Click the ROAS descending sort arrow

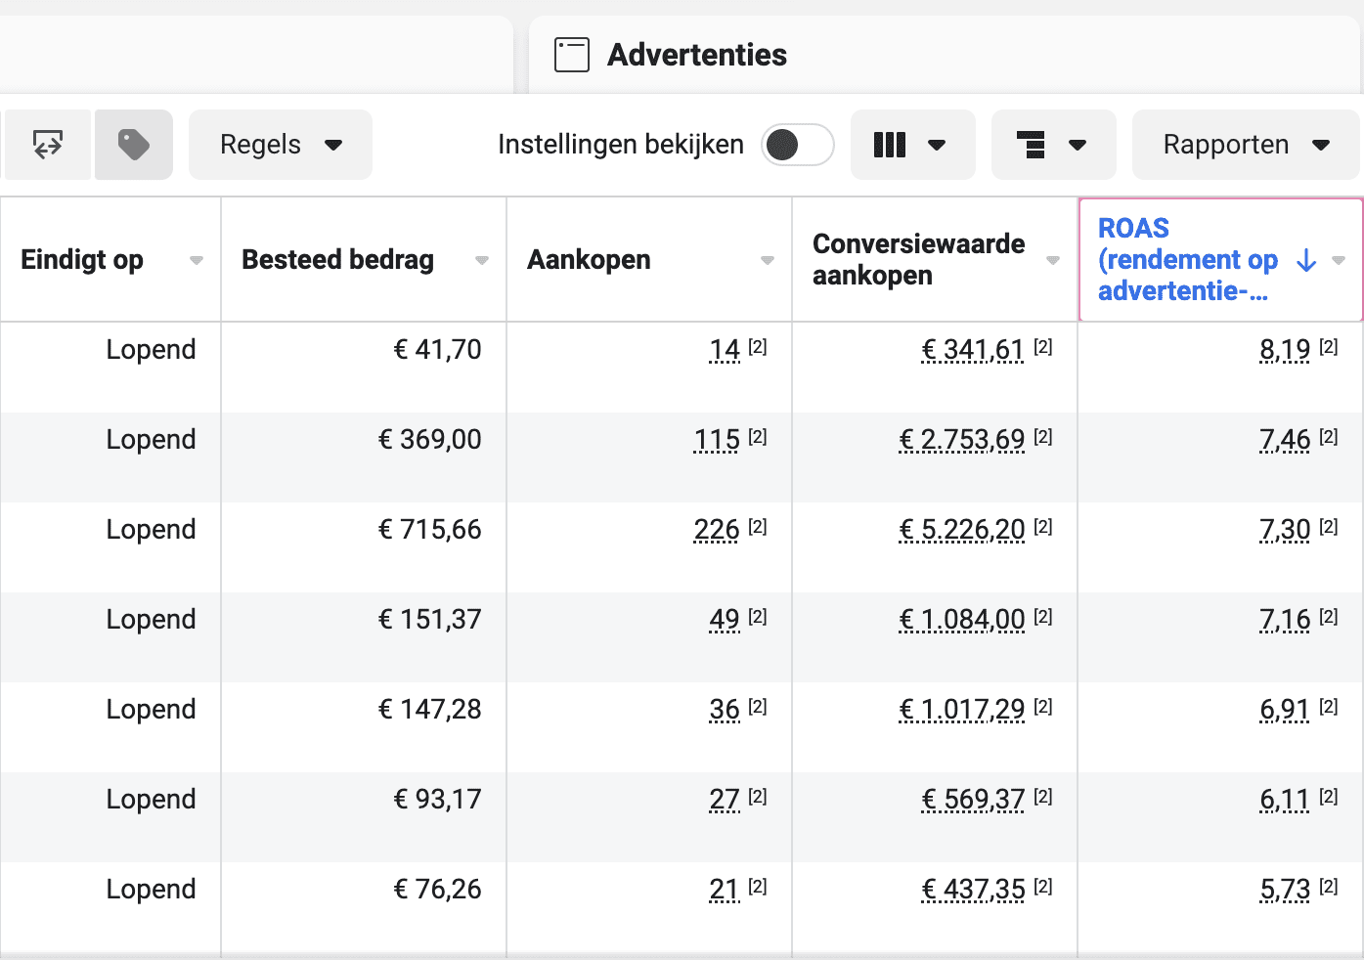coord(1306,260)
